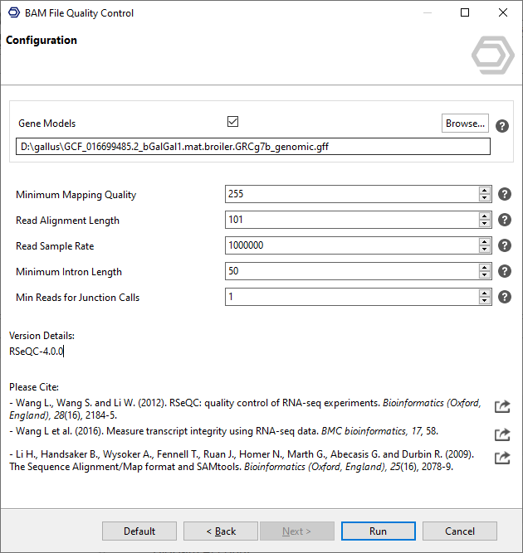Uncheck the Gene Models checkbox
Viewport: 523px width, 553px height.
[232, 122]
